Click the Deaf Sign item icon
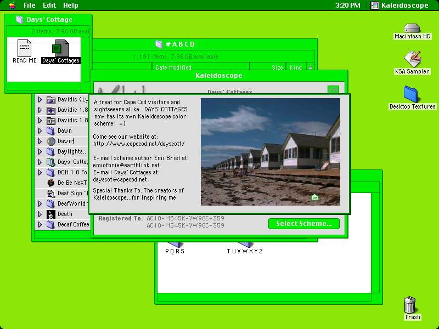 click(50, 194)
